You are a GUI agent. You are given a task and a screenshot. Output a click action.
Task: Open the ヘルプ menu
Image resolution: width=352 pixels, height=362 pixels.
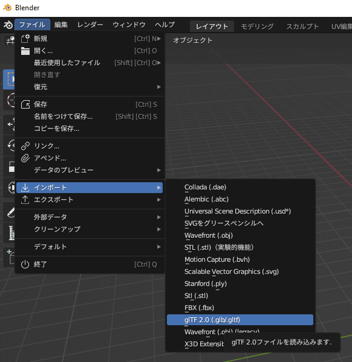click(165, 25)
